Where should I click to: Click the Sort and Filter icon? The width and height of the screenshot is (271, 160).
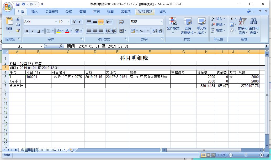pos(242,22)
